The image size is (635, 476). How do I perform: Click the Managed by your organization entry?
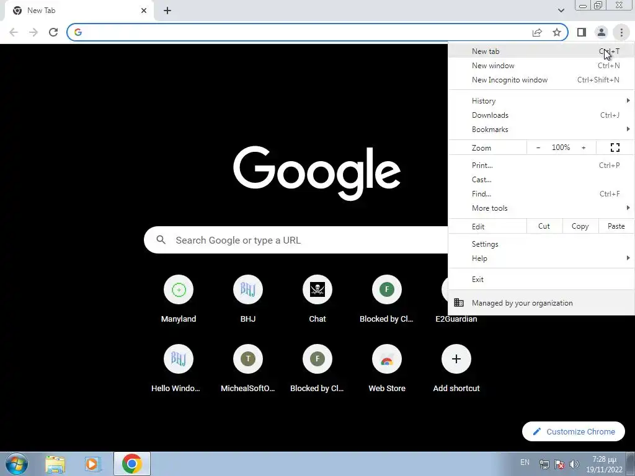click(541, 302)
